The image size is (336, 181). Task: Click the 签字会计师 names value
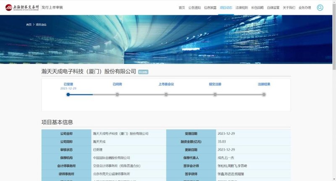tap(232, 166)
